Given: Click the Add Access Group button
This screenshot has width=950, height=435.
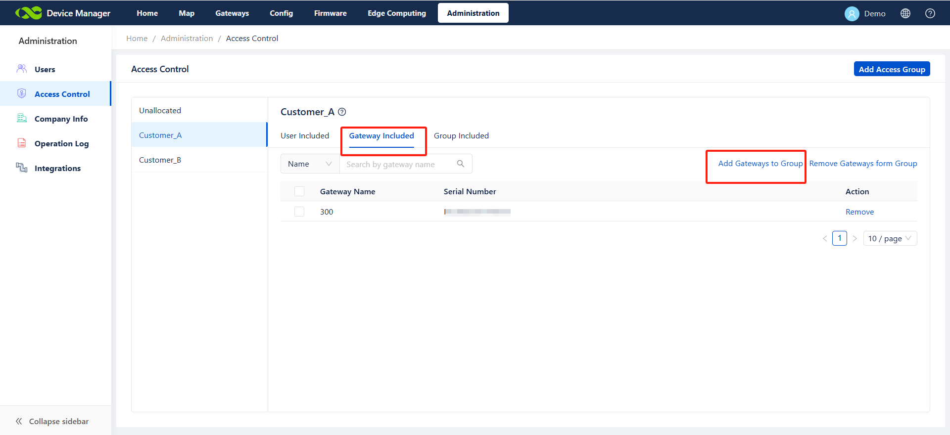Looking at the screenshot, I should tap(892, 69).
